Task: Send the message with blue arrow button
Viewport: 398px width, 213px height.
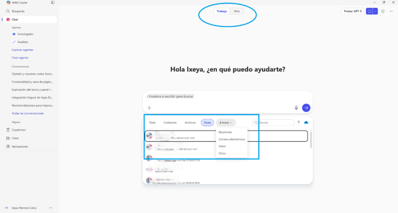Action: 306,108
